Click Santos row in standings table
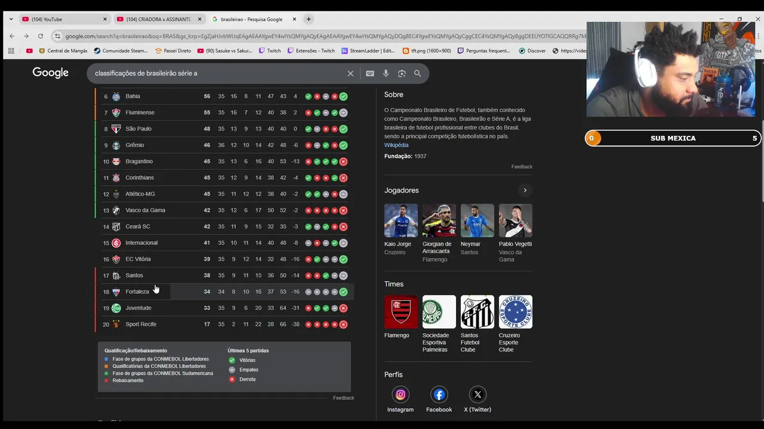 click(x=224, y=275)
